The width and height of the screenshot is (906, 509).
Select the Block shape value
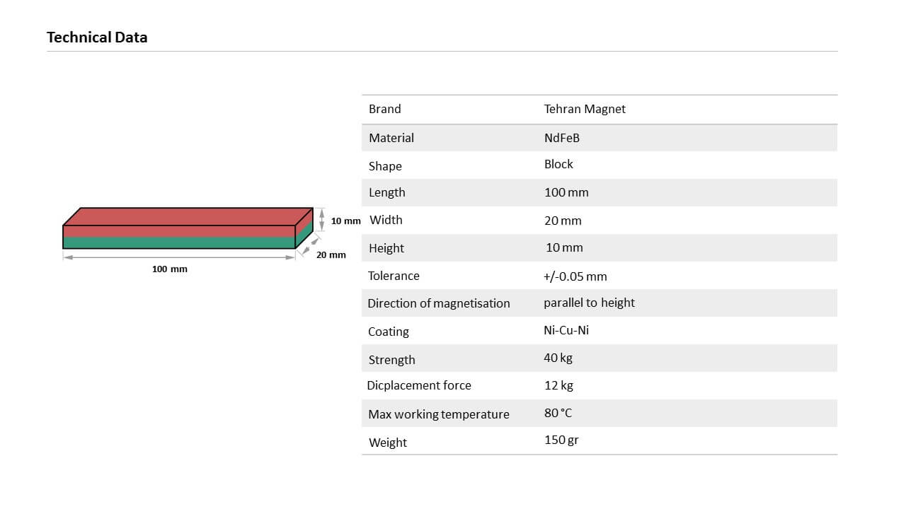558,164
